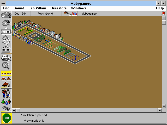Screen dimensions: 167x125
Task: Select the magnifying glass query tool
Action: 6,66
